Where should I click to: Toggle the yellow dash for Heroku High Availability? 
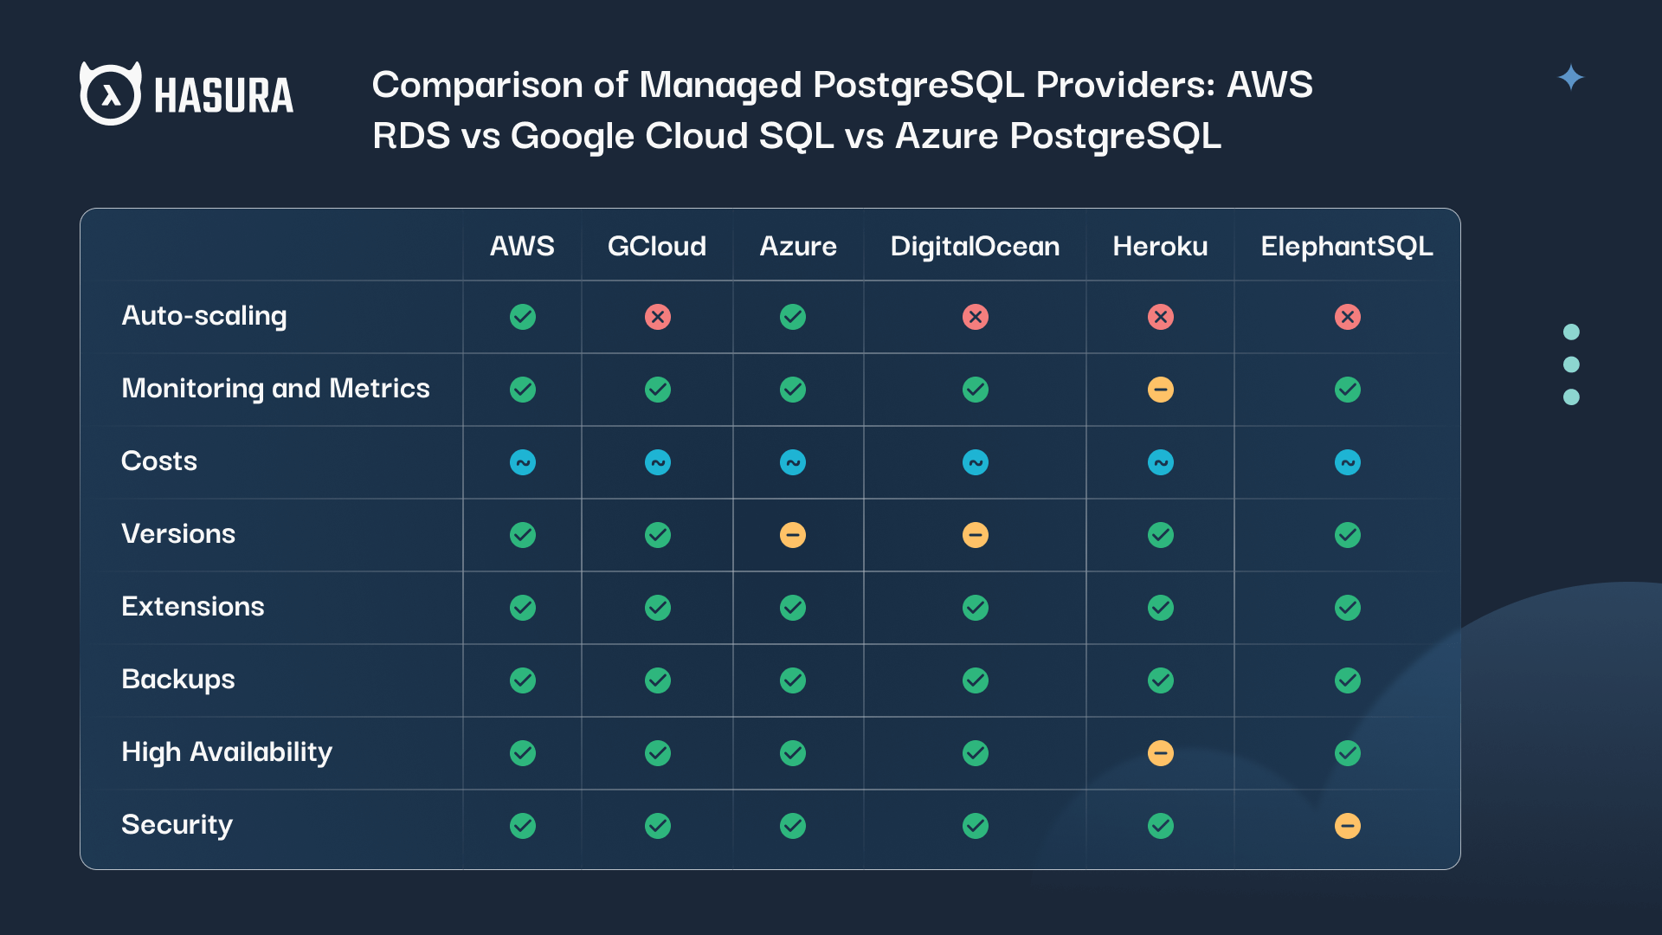[x=1161, y=753]
